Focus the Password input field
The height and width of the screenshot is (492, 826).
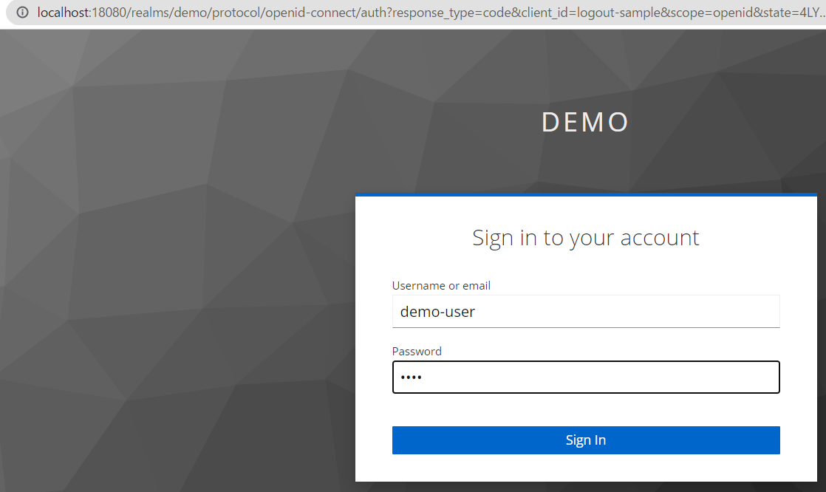pyautogui.click(x=586, y=377)
